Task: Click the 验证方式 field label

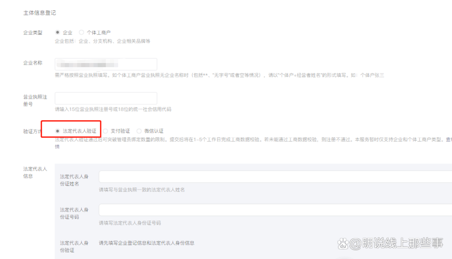Action: tap(33, 131)
